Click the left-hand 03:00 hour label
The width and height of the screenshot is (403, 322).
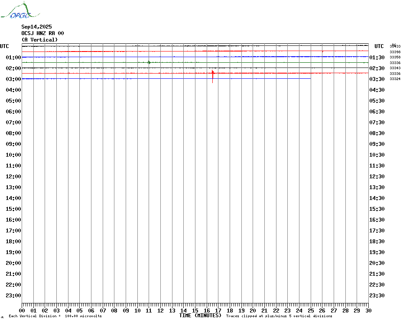13,79
